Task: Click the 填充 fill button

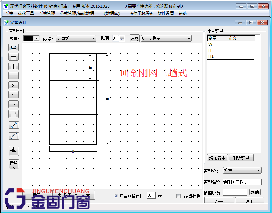Action: pos(134,38)
